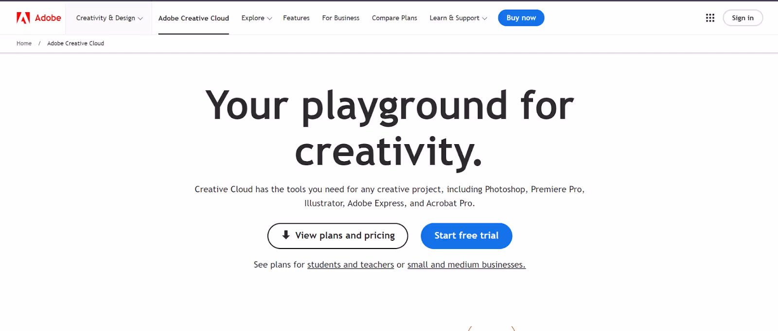The height and width of the screenshot is (331, 778).
Task: Click the Adobe wordmark text
Action: coord(48,18)
